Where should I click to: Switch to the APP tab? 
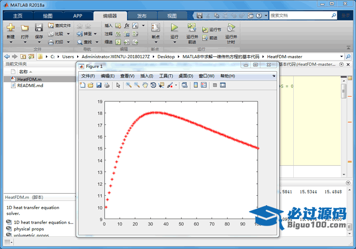pyautogui.click(x=78, y=16)
